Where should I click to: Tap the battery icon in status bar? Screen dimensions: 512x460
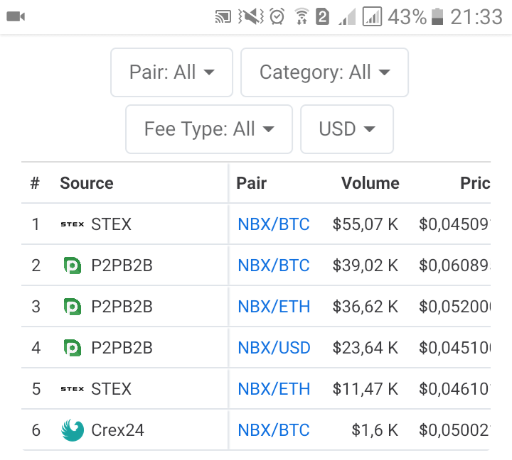point(437,16)
